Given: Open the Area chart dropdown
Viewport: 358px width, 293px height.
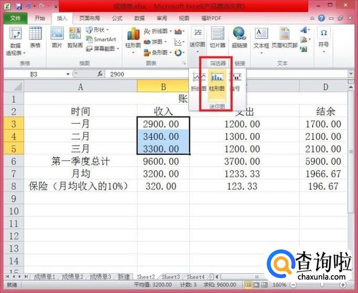Looking at the screenshot, I should (180, 32).
